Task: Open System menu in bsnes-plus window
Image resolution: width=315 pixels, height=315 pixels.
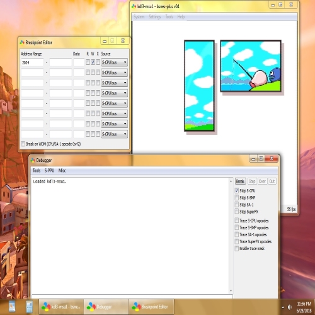Action: 139,16
